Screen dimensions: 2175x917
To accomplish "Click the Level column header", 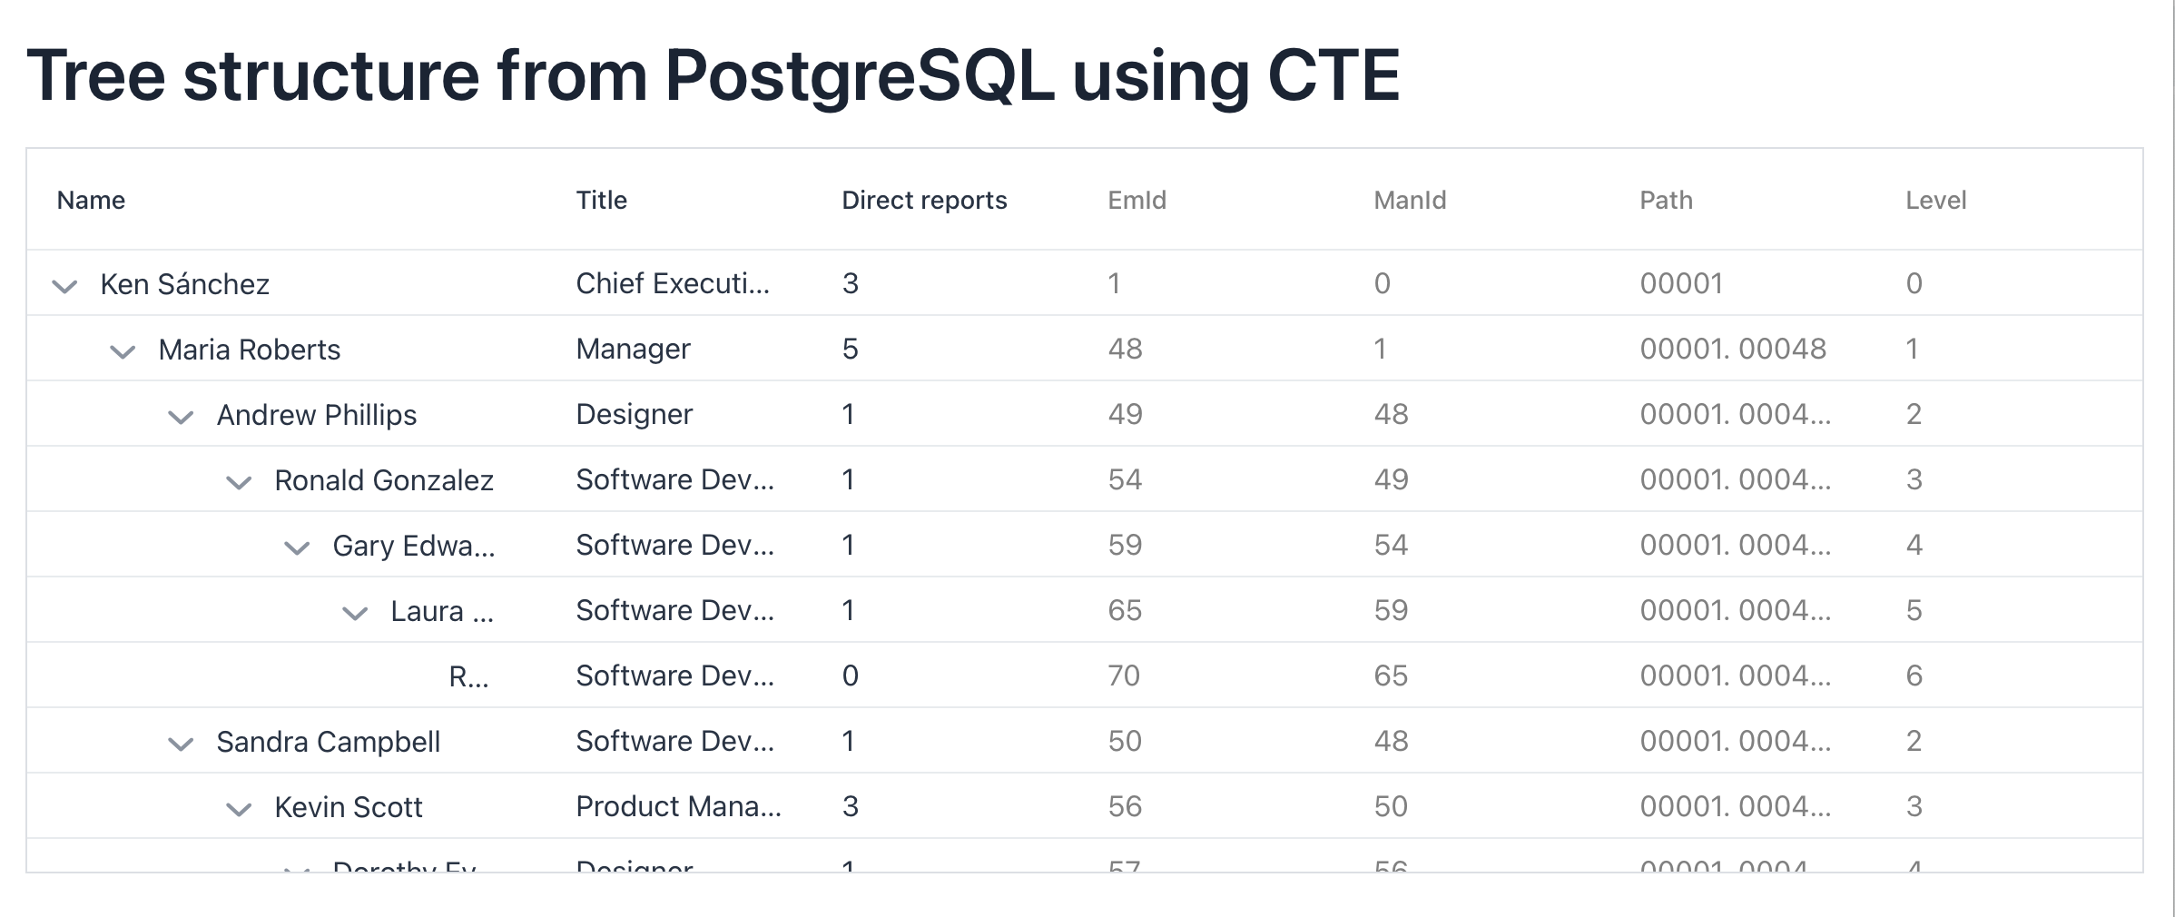I will (x=1935, y=200).
